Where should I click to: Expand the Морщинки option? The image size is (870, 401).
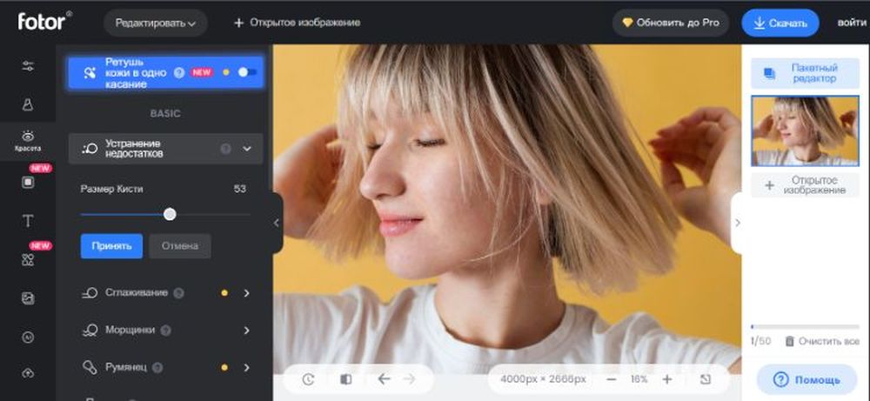pyautogui.click(x=247, y=331)
